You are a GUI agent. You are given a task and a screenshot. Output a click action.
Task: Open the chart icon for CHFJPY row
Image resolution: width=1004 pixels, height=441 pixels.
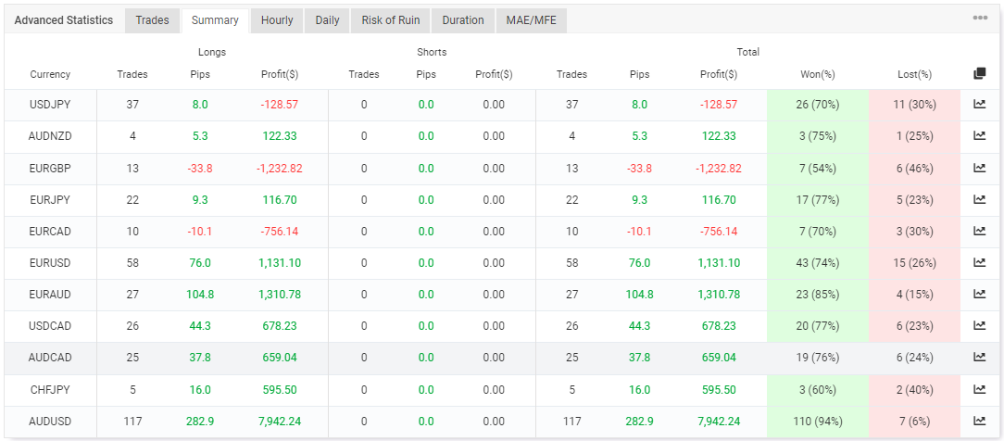tap(979, 389)
